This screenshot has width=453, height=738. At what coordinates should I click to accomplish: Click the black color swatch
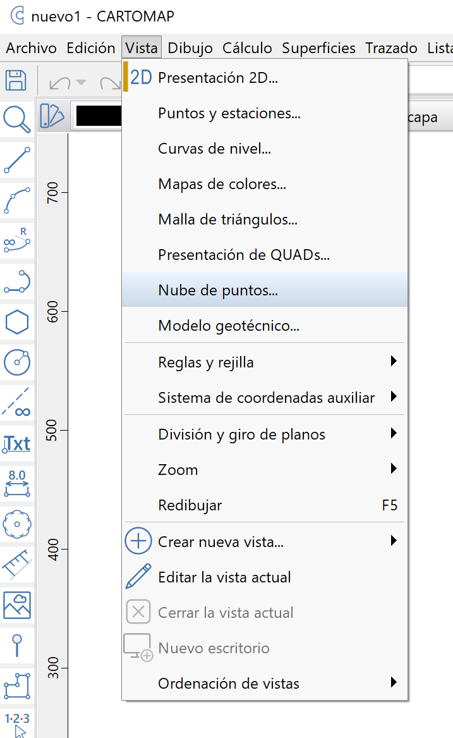click(x=98, y=116)
